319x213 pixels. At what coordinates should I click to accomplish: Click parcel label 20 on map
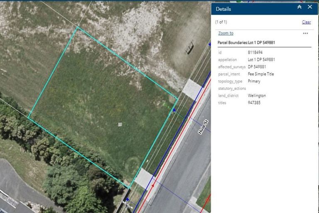(x=120, y=124)
